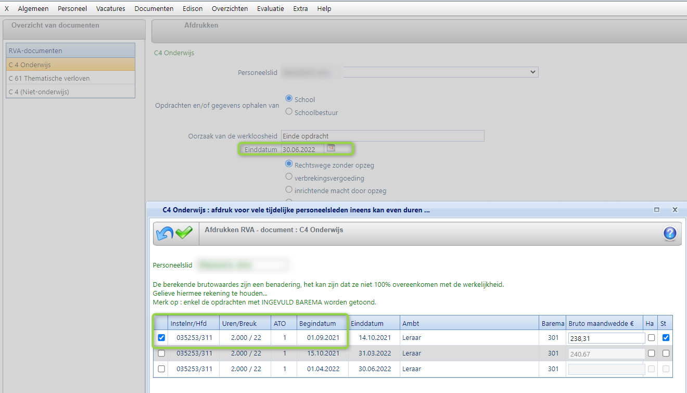Screen dimensions: 687x393
Task: Confirm with the green checkmark icon
Action: 184,232
